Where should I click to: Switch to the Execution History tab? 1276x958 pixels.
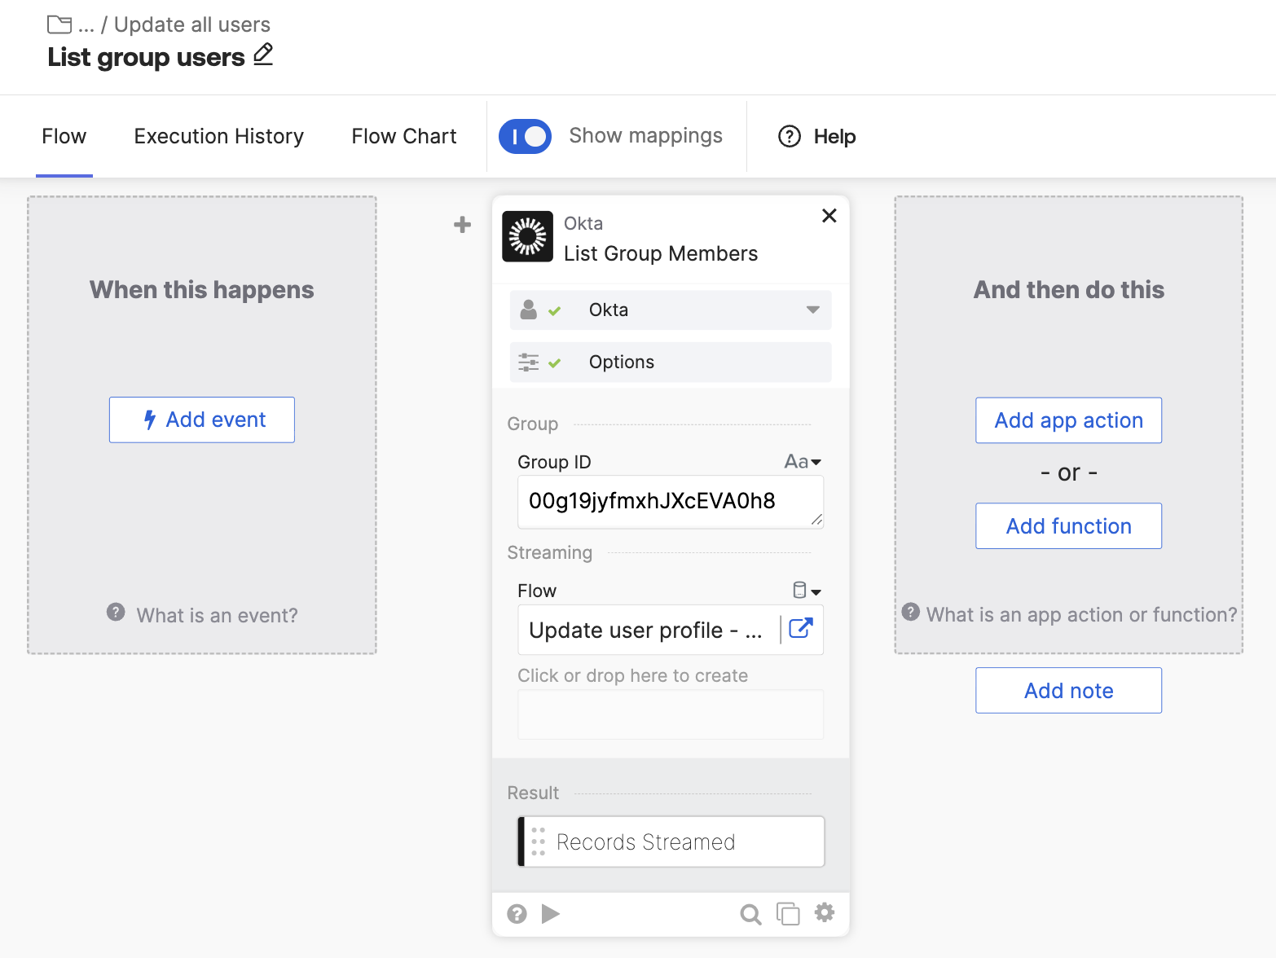pyautogui.click(x=219, y=136)
